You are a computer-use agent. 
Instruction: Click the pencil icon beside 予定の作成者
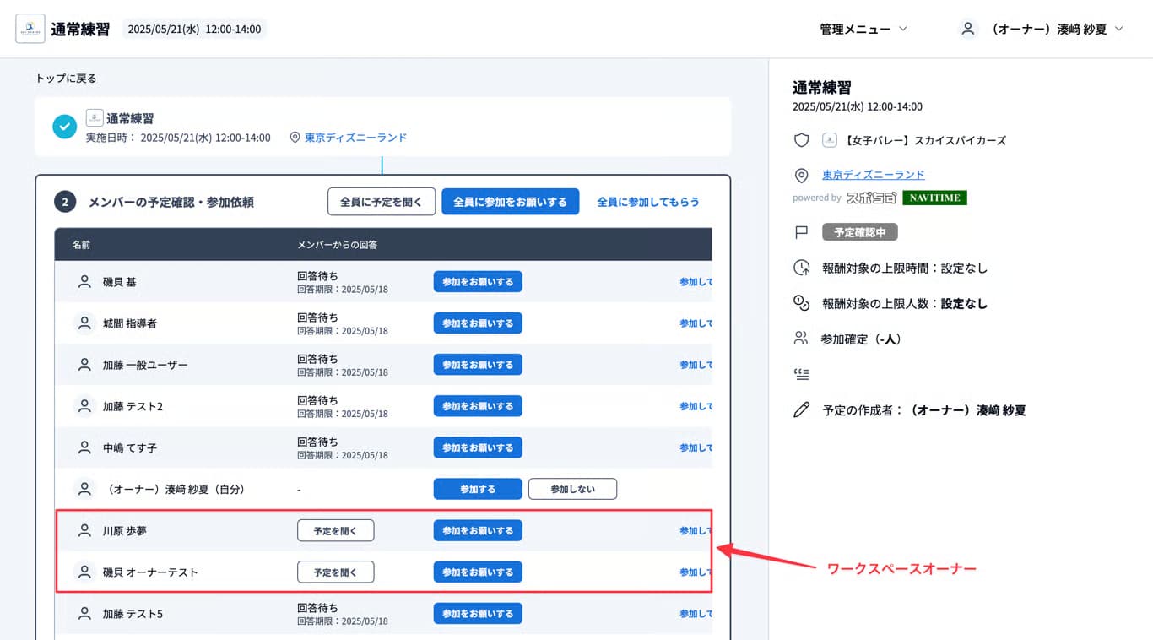coord(801,409)
